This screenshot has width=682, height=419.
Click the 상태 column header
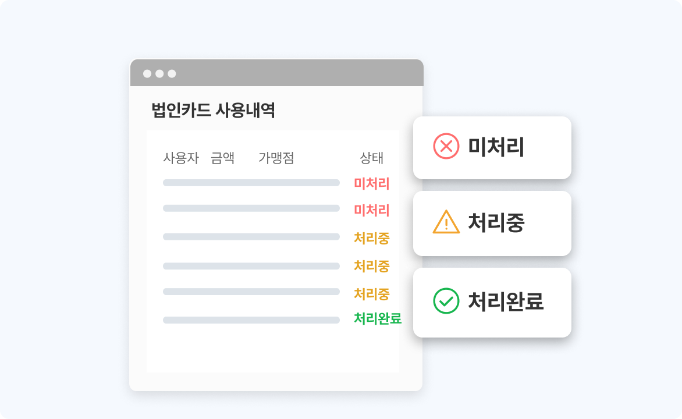pos(372,158)
